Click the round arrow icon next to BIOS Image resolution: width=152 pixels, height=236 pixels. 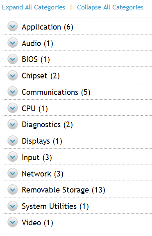click(x=13, y=59)
